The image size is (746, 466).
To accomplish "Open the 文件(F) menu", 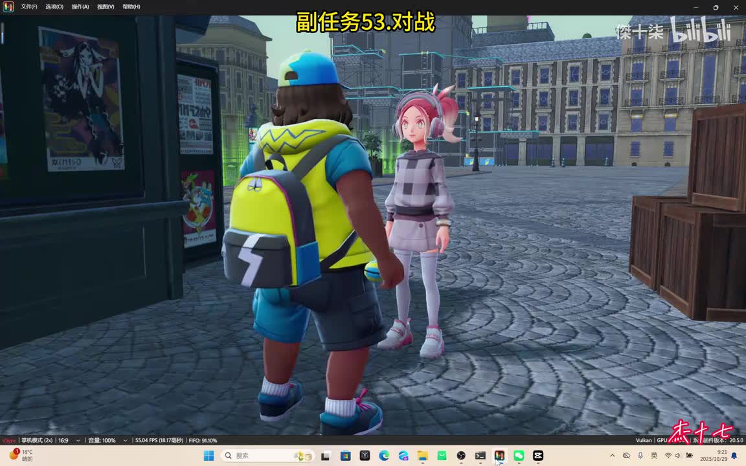I will pyautogui.click(x=28, y=6).
